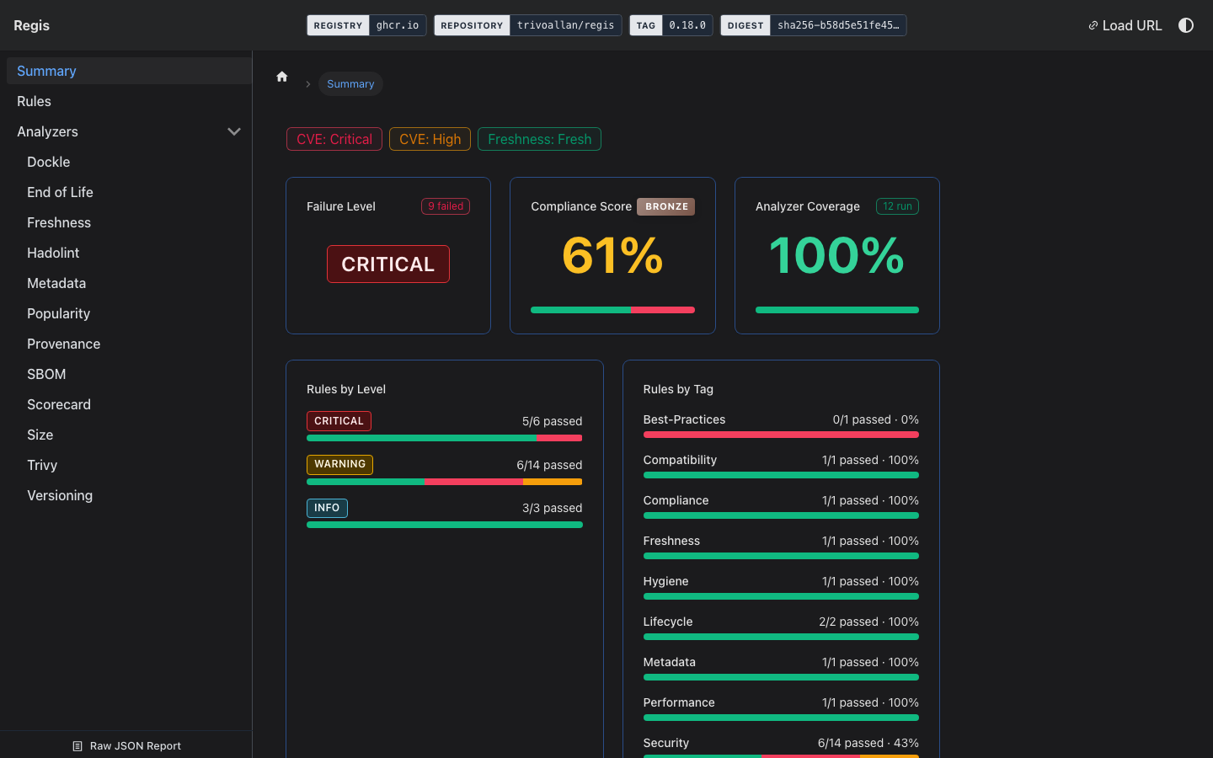This screenshot has width=1213, height=758.
Task: Click the Compliance Score progress bar
Action: pyautogui.click(x=612, y=310)
